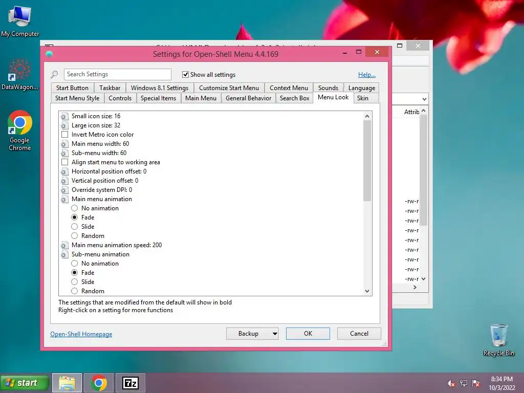Open the Backup dropdown arrow

click(x=275, y=334)
